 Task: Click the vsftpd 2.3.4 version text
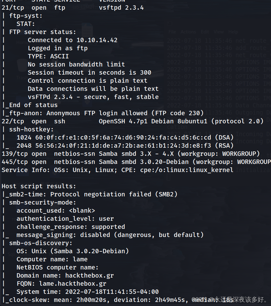tap(121, 7)
